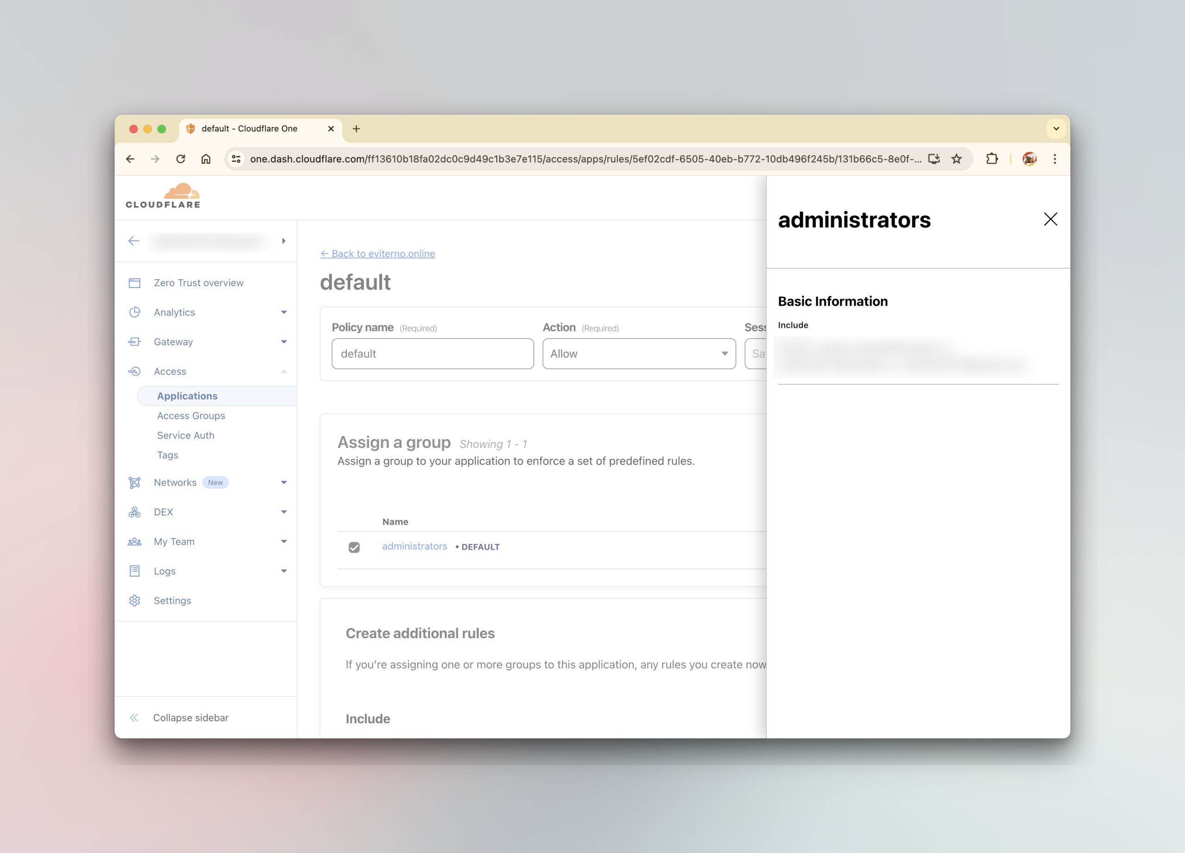Click the Gateway menu label

point(173,342)
